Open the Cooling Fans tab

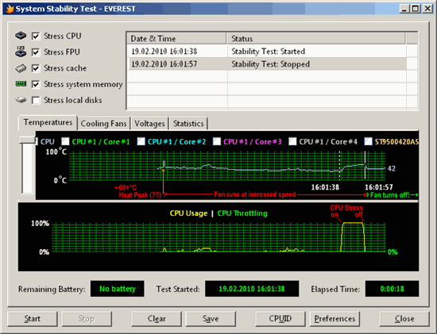pos(103,123)
